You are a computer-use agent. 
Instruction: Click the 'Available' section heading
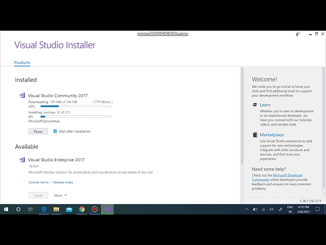click(x=26, y=146)
